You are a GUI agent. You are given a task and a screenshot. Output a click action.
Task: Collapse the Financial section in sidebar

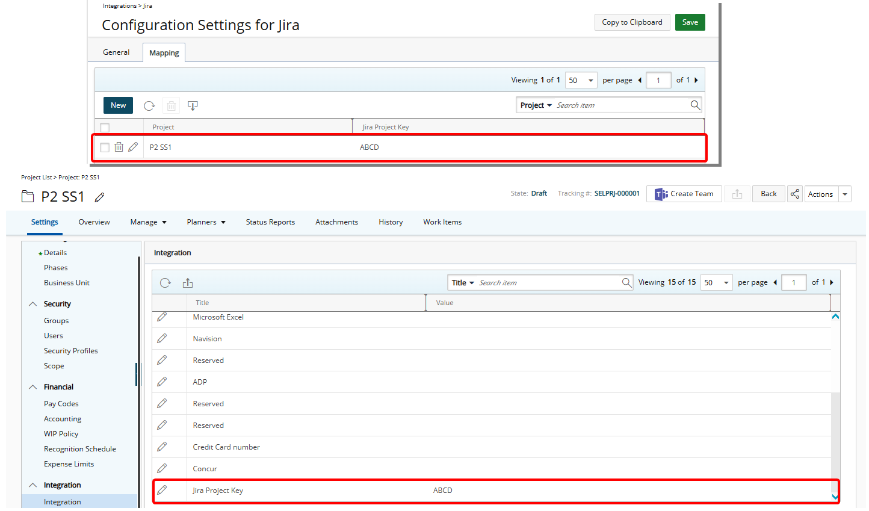(32, 386)
